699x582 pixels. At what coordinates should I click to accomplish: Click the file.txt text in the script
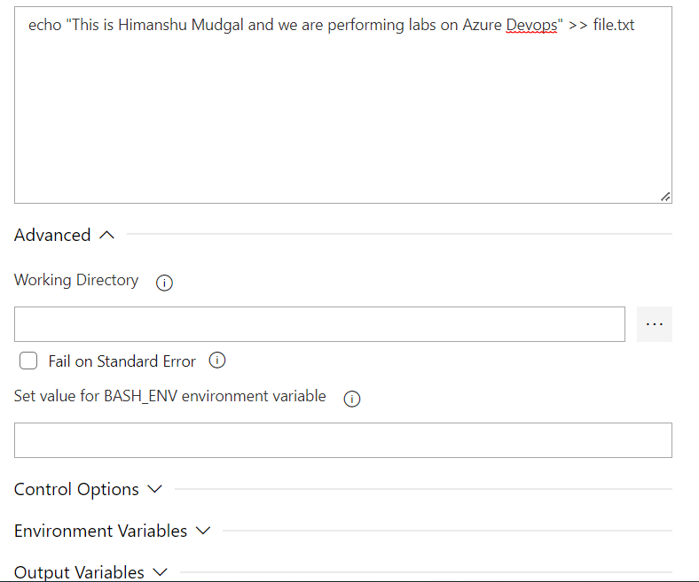(614, 26)
